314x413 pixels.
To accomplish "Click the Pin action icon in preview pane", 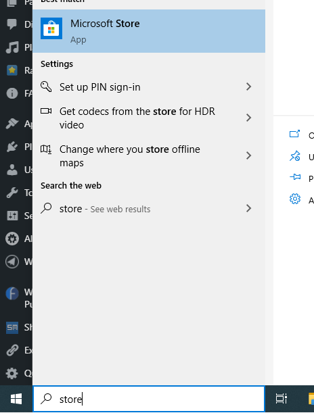I will (x=295, y=176).
